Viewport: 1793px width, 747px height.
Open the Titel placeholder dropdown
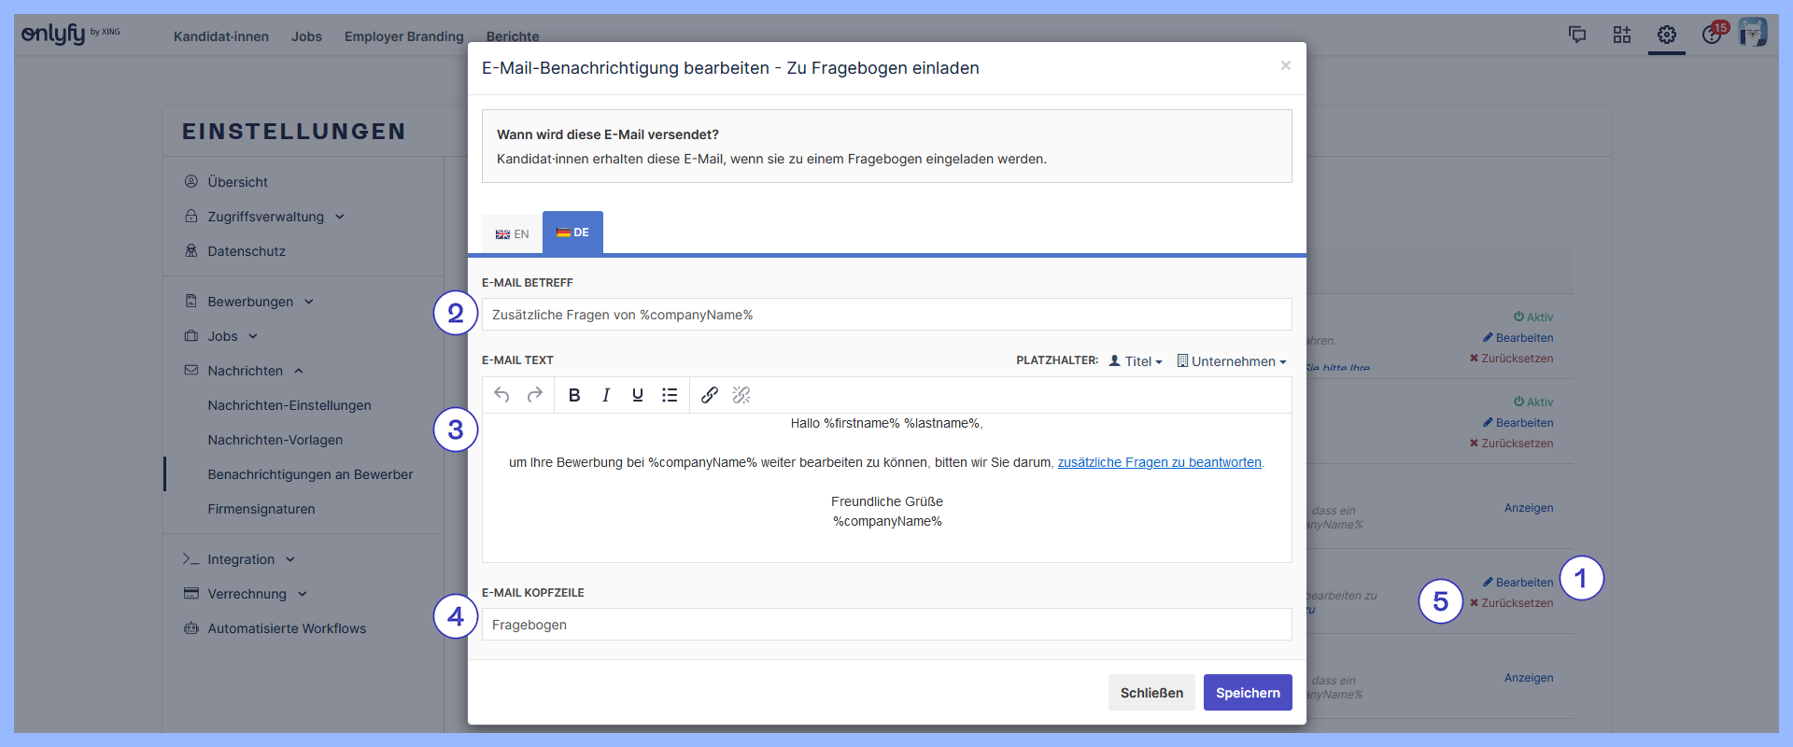1136,361
